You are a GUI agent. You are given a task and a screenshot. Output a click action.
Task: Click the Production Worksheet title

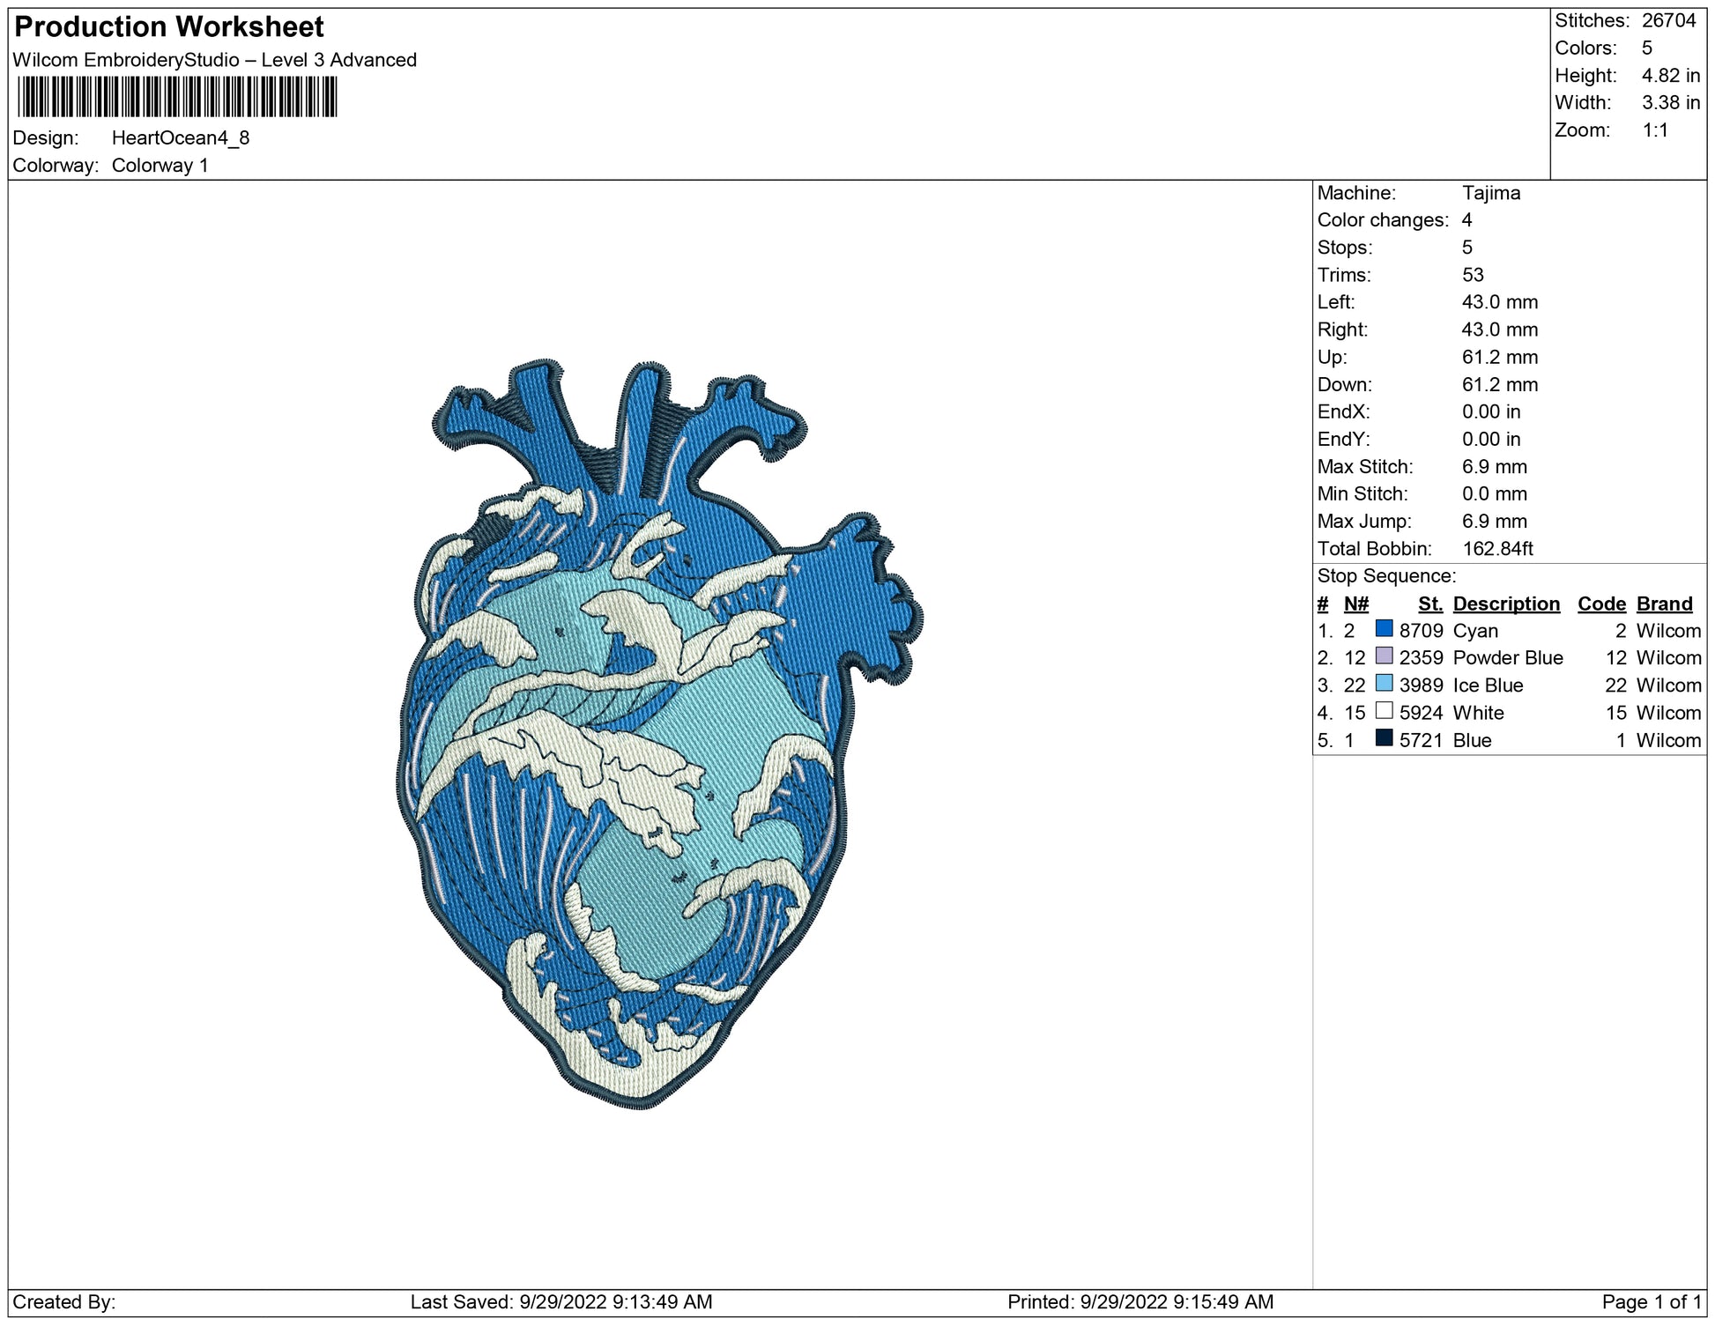click(x=169, y=27)
